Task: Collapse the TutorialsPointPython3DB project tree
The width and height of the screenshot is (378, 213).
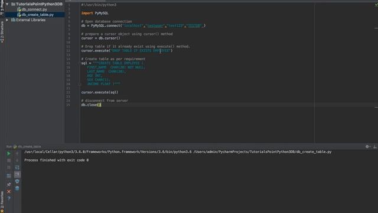Action: pos(7,4)
